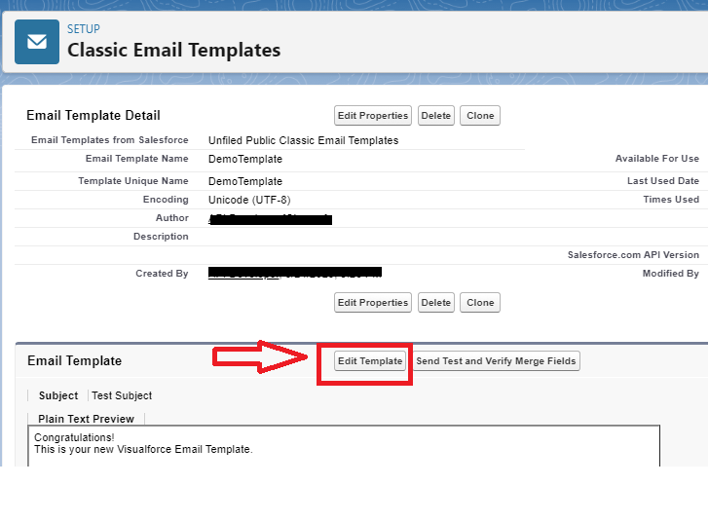Viewport: 709px width, 523px height.
Task: Click the Last Used Date label
Action: [663, 181]
